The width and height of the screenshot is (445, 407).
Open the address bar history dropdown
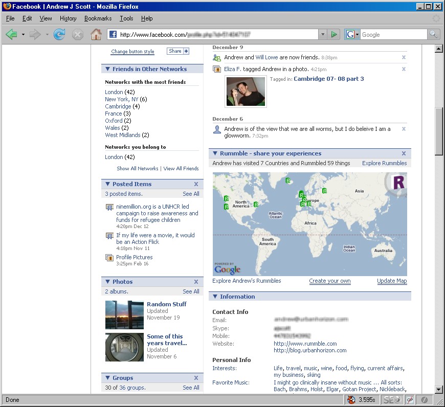323,35
